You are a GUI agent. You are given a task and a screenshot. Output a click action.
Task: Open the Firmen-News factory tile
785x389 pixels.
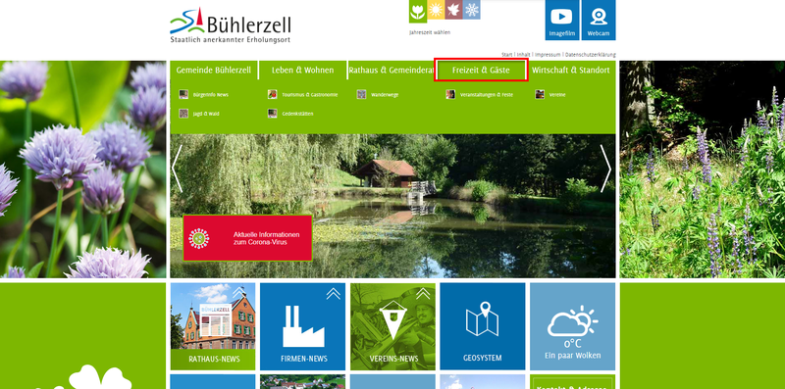(302, 326)
